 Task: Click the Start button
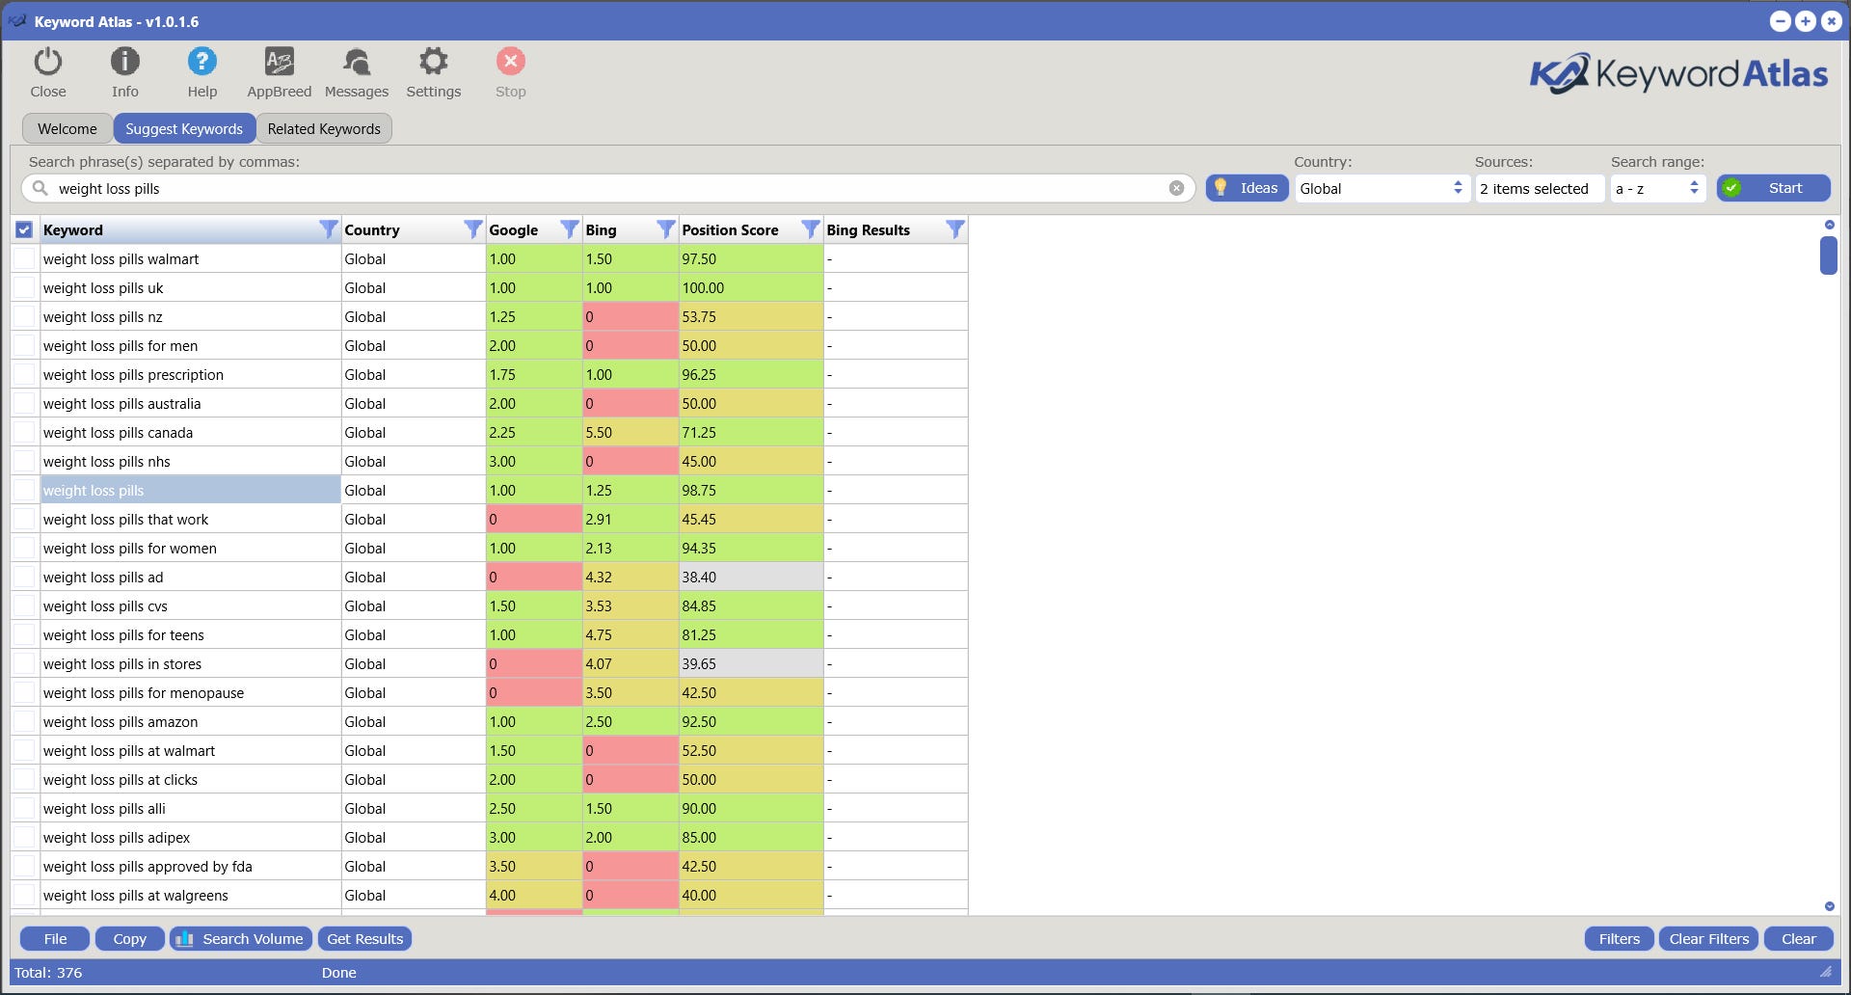(1773, 188)
